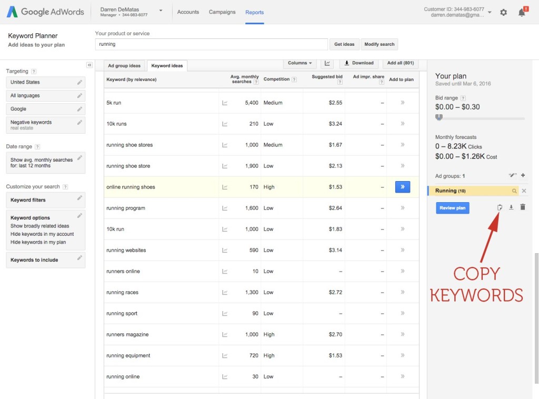Add online running shoes to plan
539x399 pixels.
(403, 187)
